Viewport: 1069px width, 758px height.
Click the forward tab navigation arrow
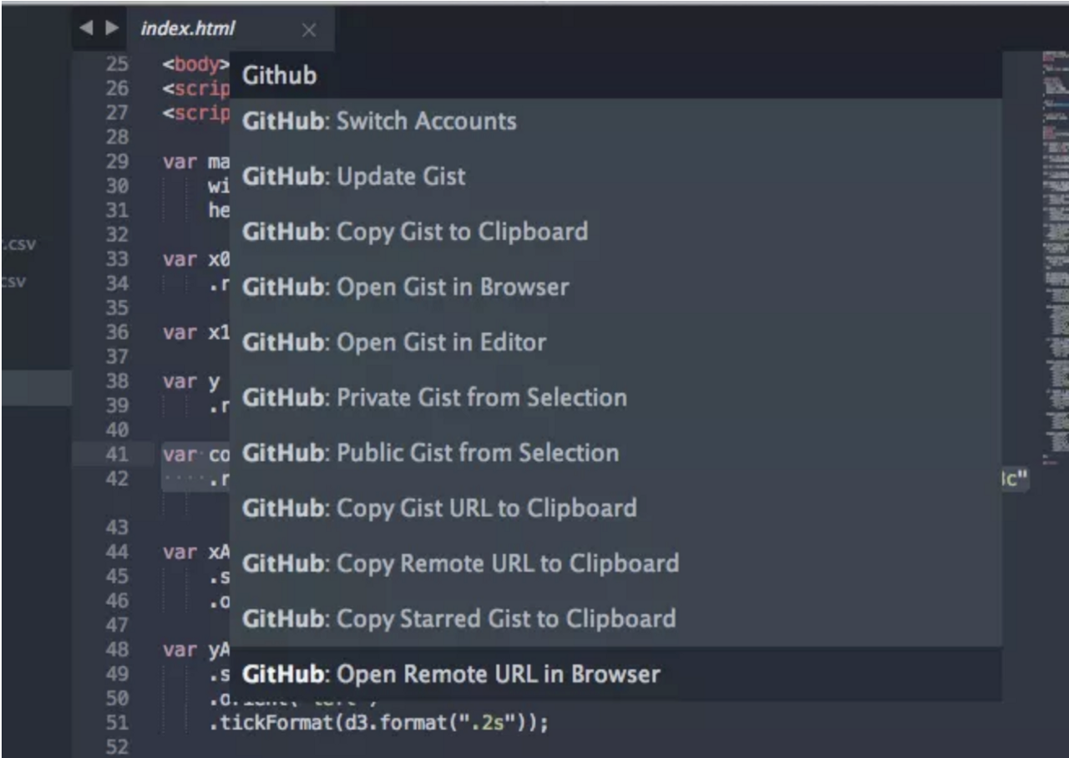[111, 30]
